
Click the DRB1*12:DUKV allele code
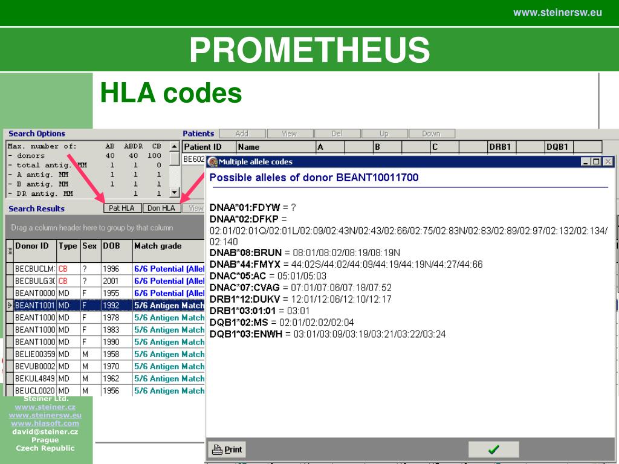point(245,299)
